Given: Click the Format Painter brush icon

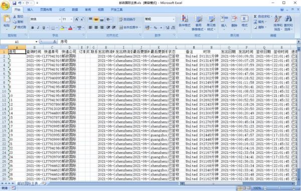Looking at the screenshot, I should 15,27.
